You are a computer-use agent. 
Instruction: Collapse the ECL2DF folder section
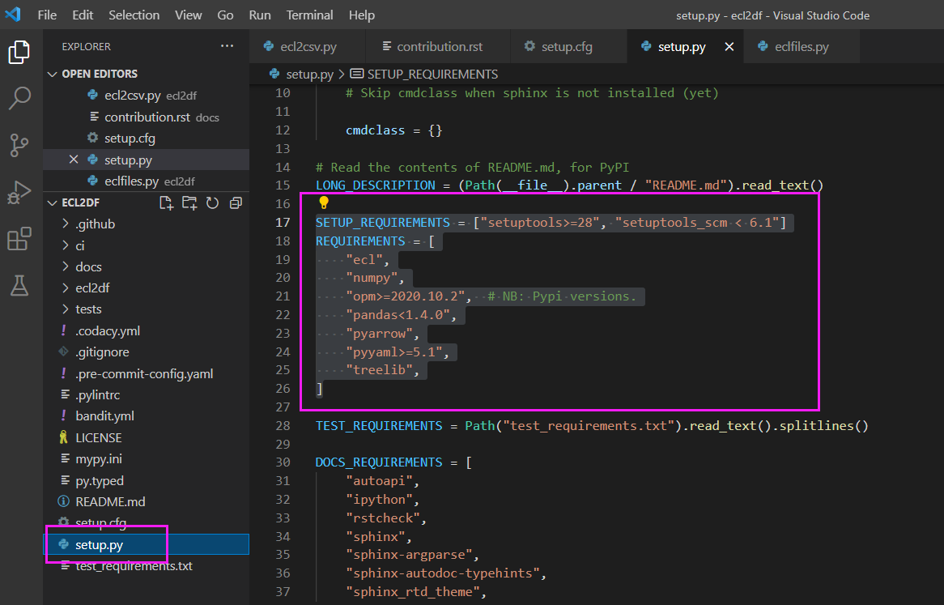click(x=53, y=202)
